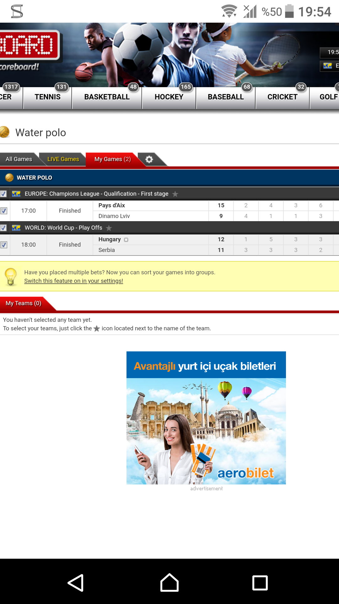Screen dimensions: 339x604
Task: Star the World Cup Play Offs league
Action: 109,228
